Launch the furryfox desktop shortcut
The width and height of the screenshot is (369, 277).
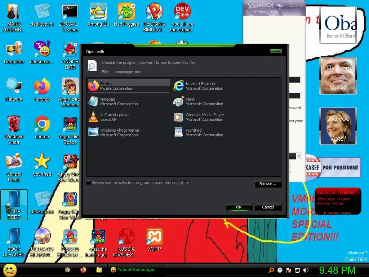[x=42, y=90]
